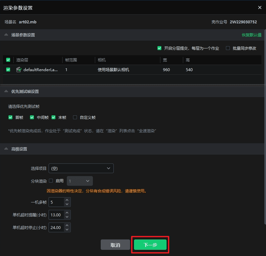Collapse the 场景参数设置 section
The height and width of the screenshot is (256, 266).
click(x=6, y=35)
